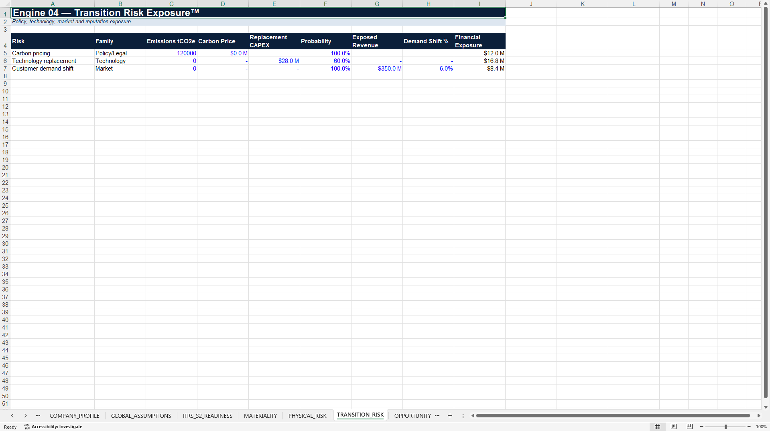Click the $350.0 M exposed revenue cell
Image resolution: width=770 pixels, height=431 pixels.
[x=377, y=69]
